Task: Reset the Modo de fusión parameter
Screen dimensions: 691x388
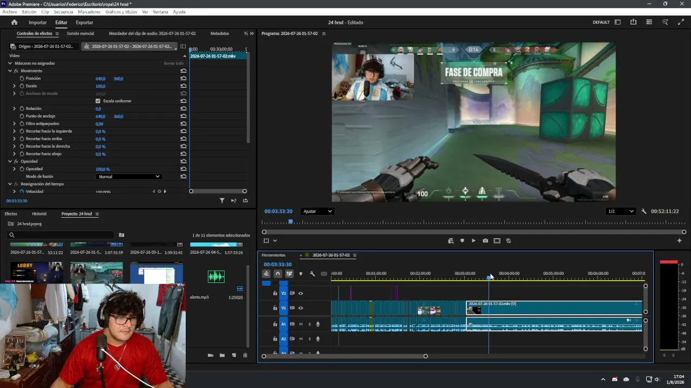Action: pyautogui.click(x=184, y=177)
